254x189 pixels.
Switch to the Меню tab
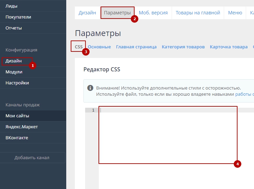(235, 13)
